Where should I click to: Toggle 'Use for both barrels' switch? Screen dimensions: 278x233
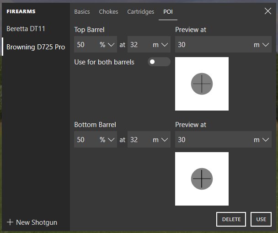click(x=159, y=62)
